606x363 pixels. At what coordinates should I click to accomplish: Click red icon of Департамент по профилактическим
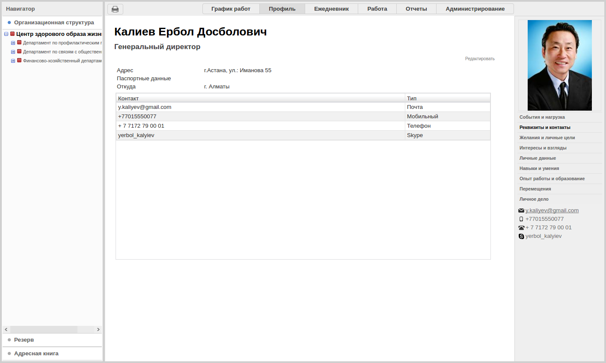[x=19, y=43]
